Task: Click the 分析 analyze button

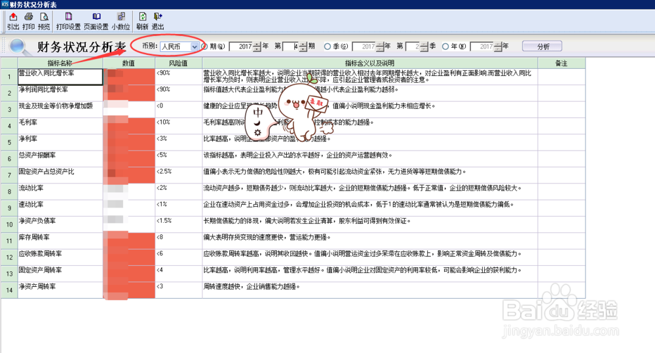Action: pos(542,46)
